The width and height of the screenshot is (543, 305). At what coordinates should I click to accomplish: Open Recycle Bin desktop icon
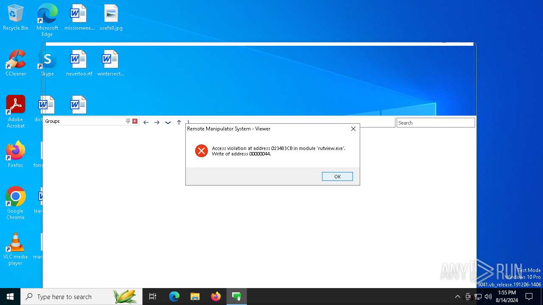[16, 18]
